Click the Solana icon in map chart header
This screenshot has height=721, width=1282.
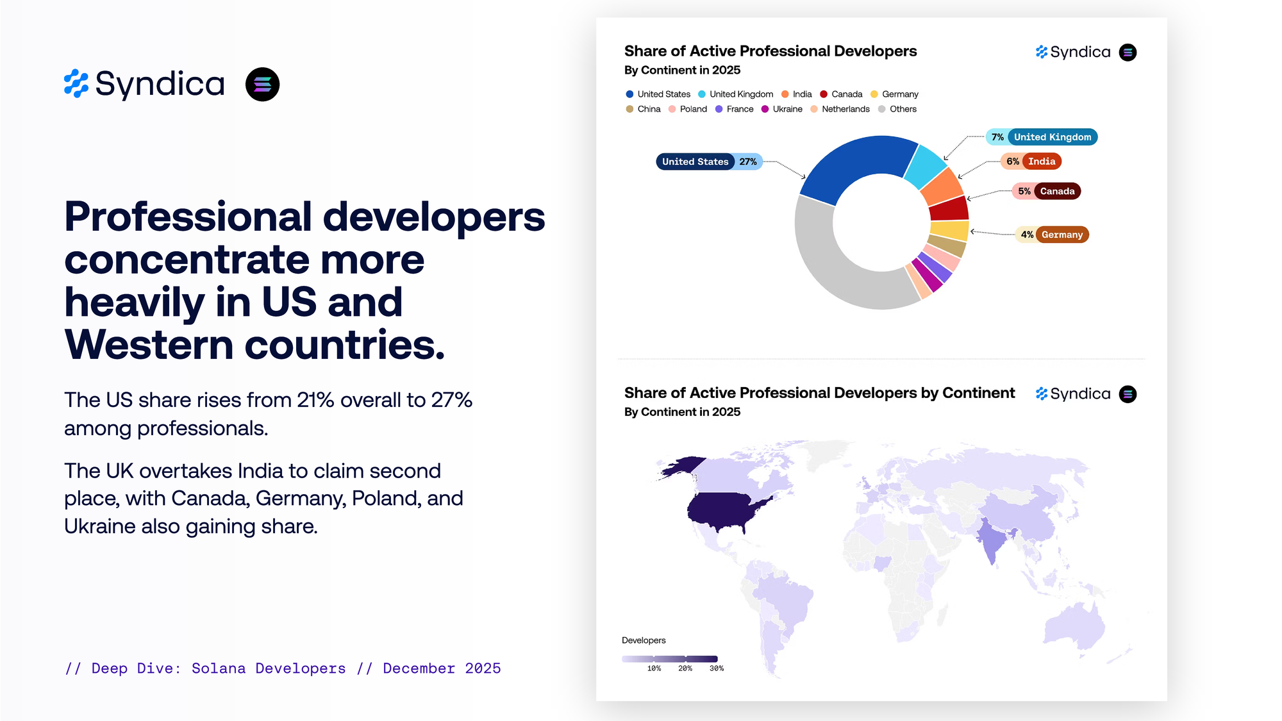tap(1128, 394)
